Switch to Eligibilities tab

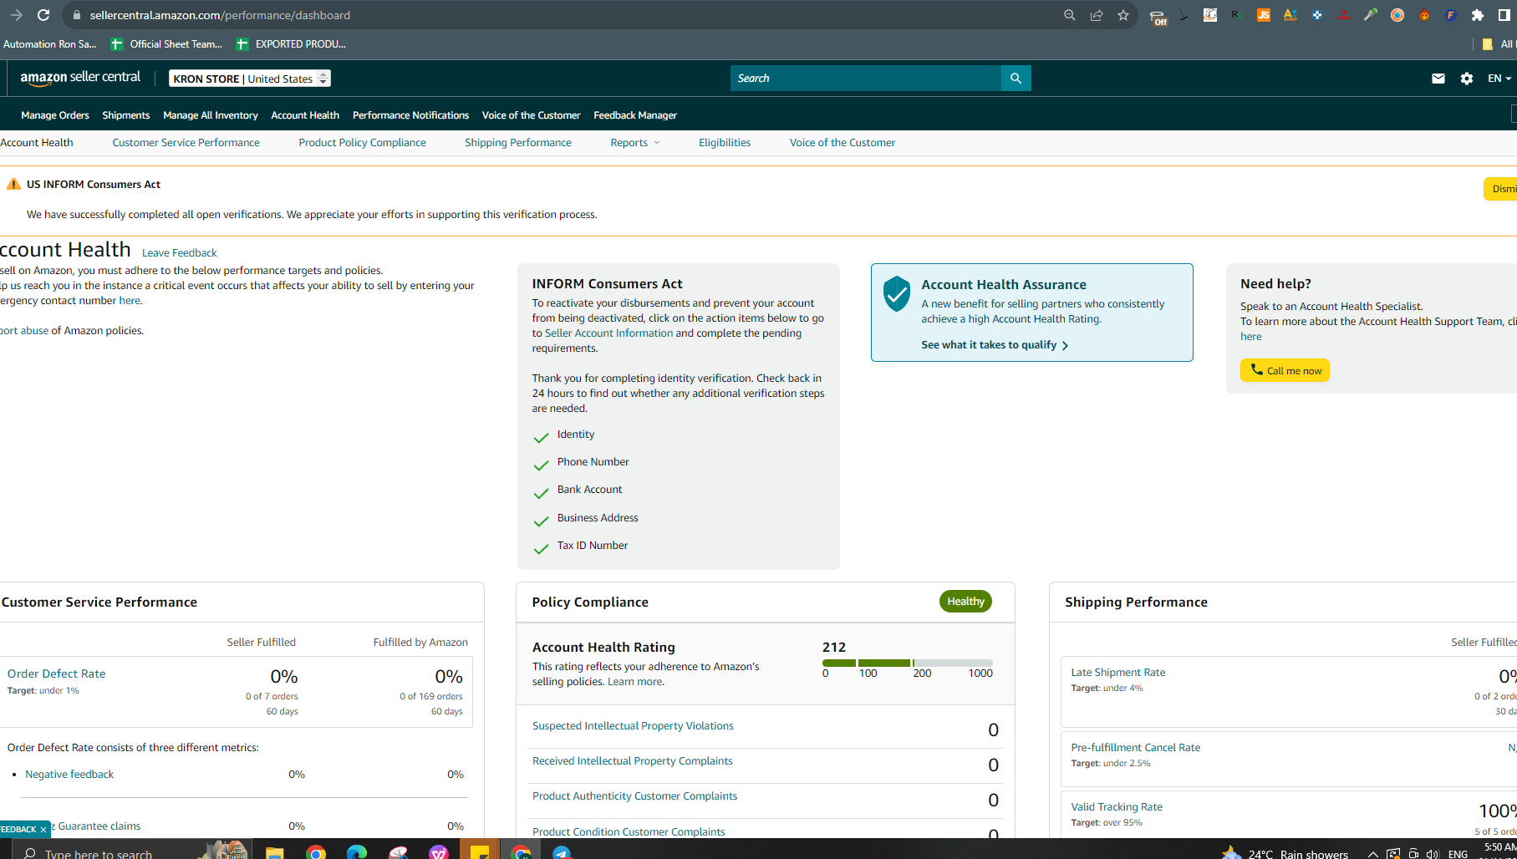[725, 143]
